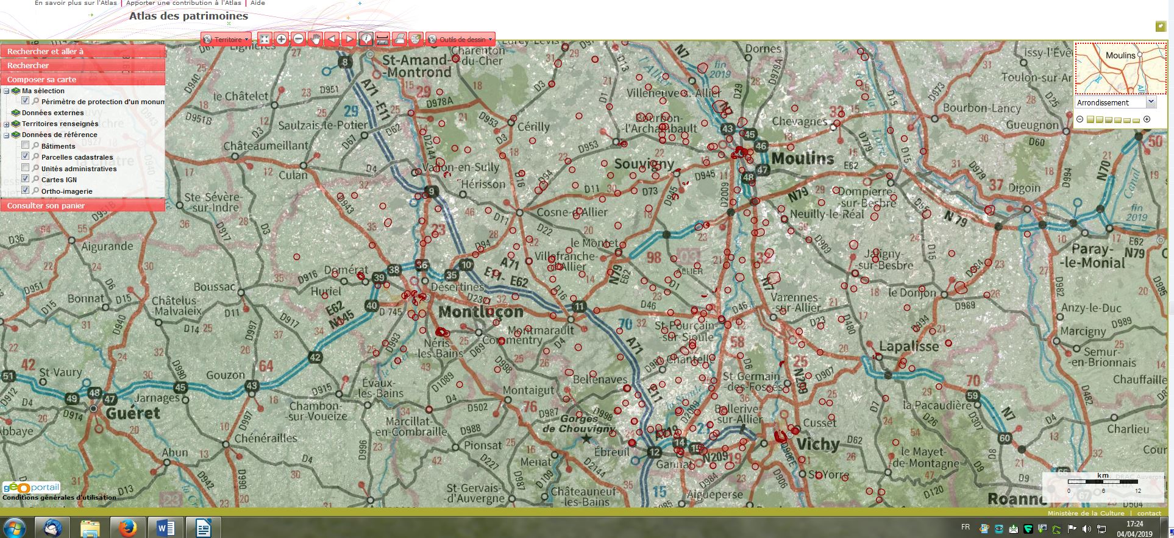Expand the Territoires renseignés node
Screen dimensions: 1174x538
click(x=6, y=124)
